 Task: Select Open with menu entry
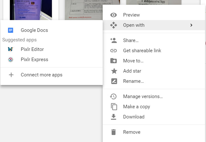154,25
